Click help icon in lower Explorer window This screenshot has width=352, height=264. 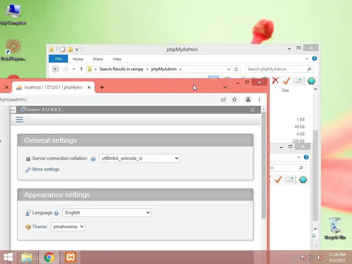pos(306,157)
